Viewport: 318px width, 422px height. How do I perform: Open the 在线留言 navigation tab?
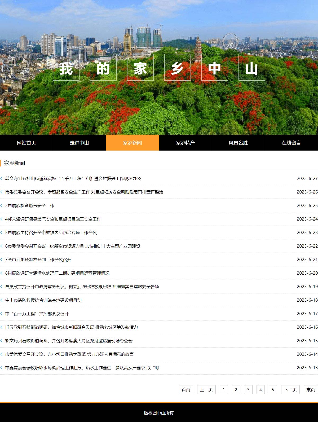(291, 143)
